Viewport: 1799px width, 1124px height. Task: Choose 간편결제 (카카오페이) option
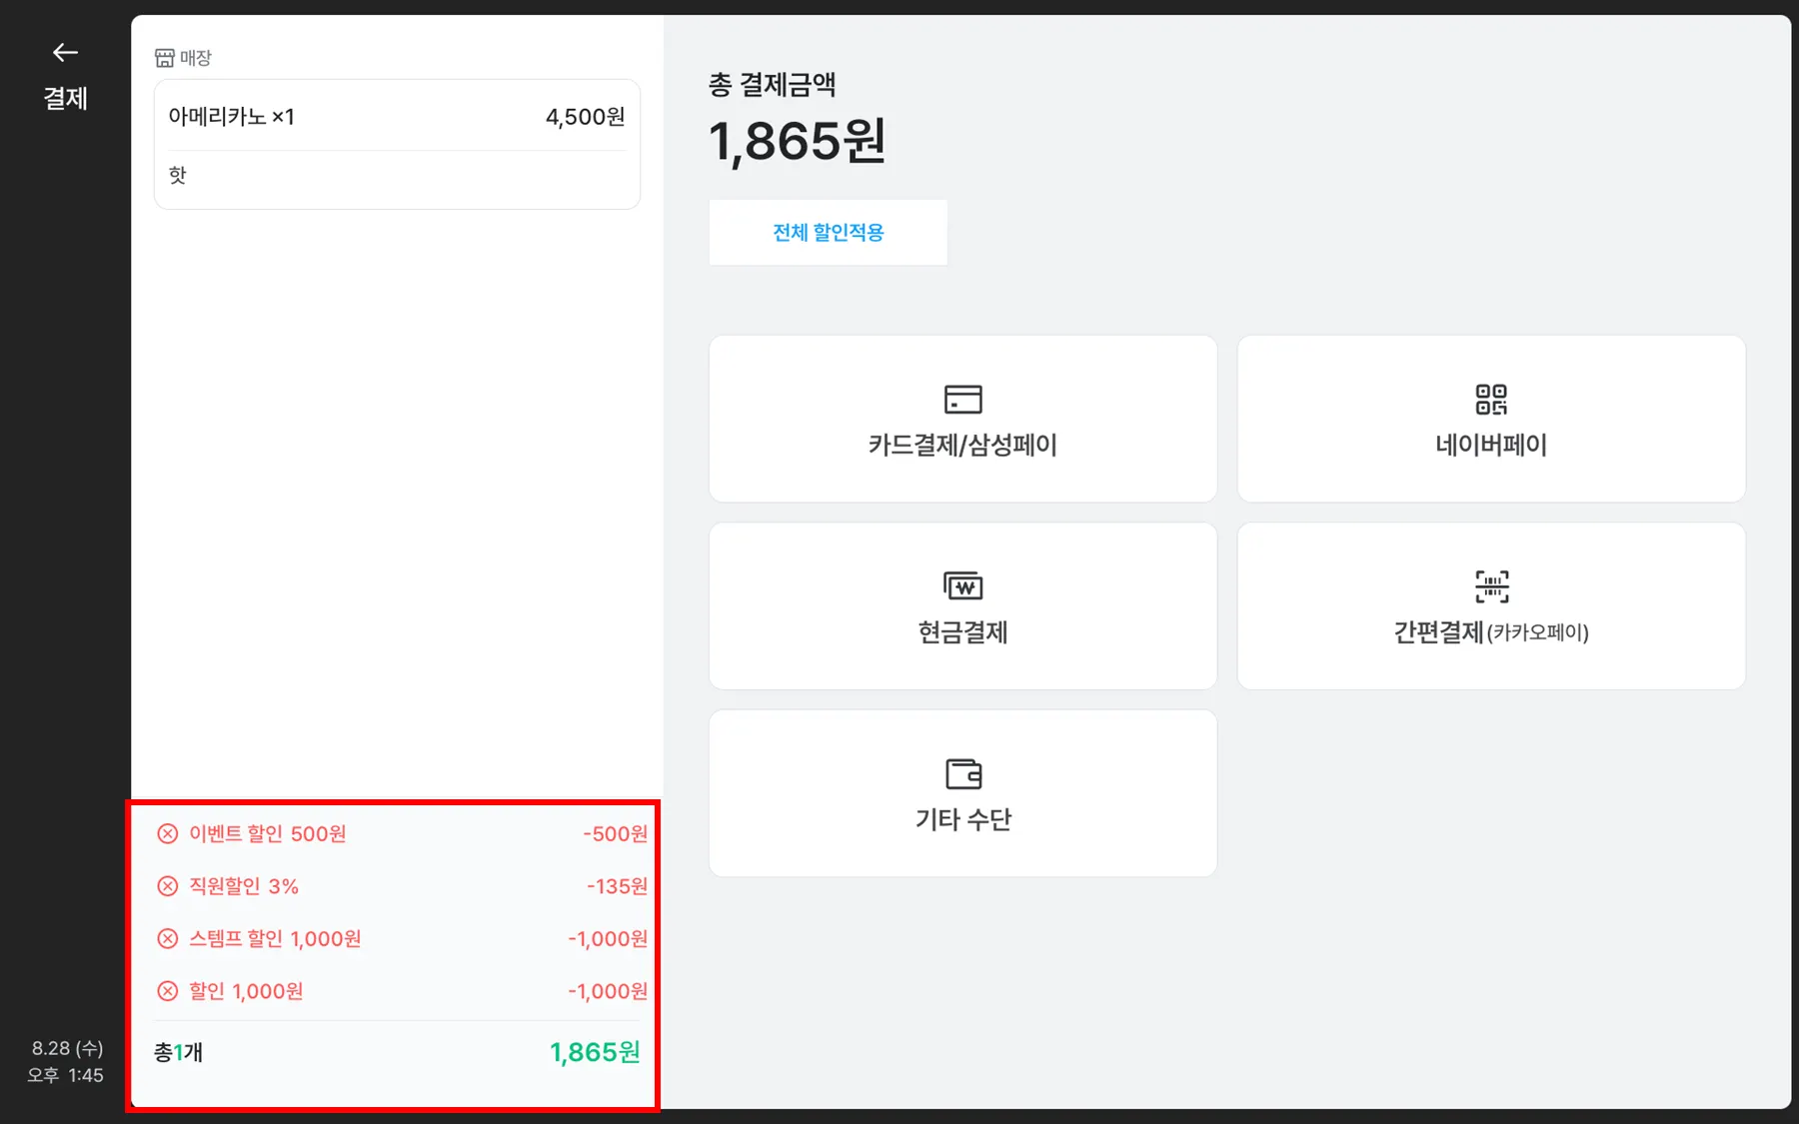[1490, 631]
